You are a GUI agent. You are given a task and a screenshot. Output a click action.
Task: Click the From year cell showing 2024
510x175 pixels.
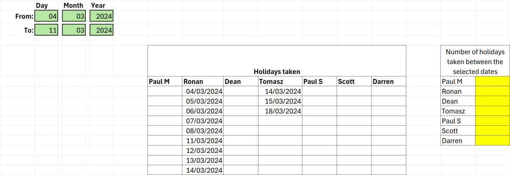pyautogui.click(x=102, y=16)
